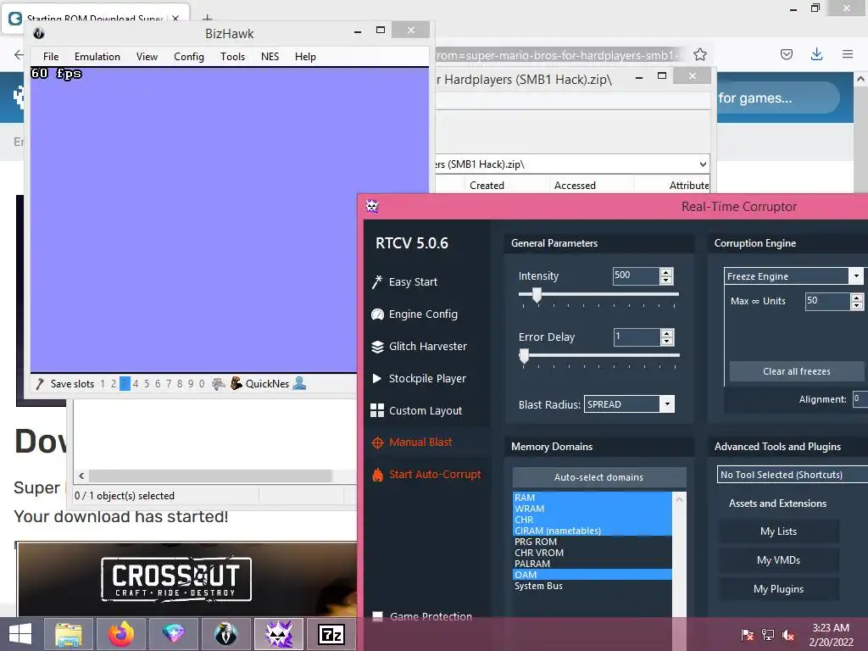Open 7-Zip from taskbar
868x651 pixels.
point(331,634)
